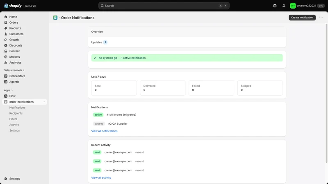Click the order-notifications app icon in header
328x184 pixels.
click(x=55, y=18)
